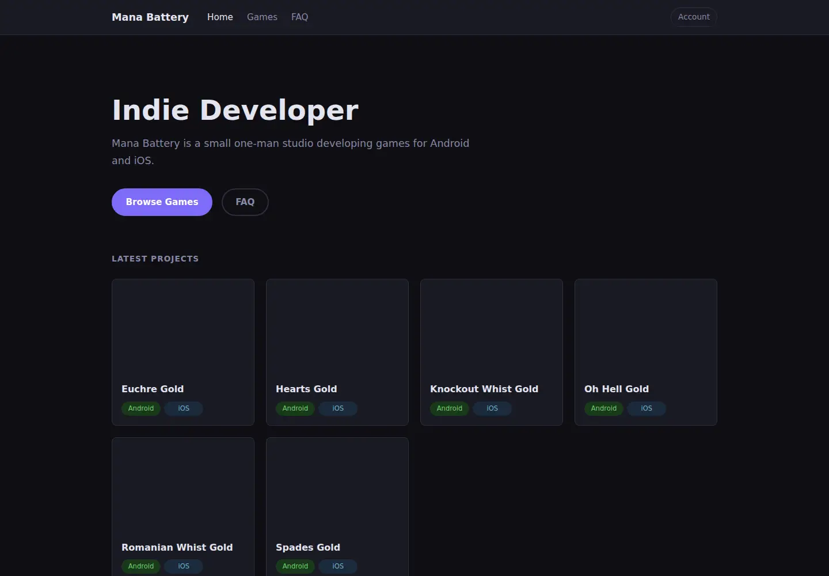The width and height of the screenshot is (829, 576).
Task: Open the Games nav item
Action: 262,17
